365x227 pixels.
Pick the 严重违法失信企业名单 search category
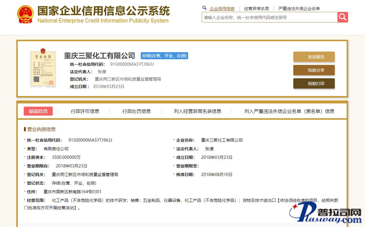(x=299, y=9)
